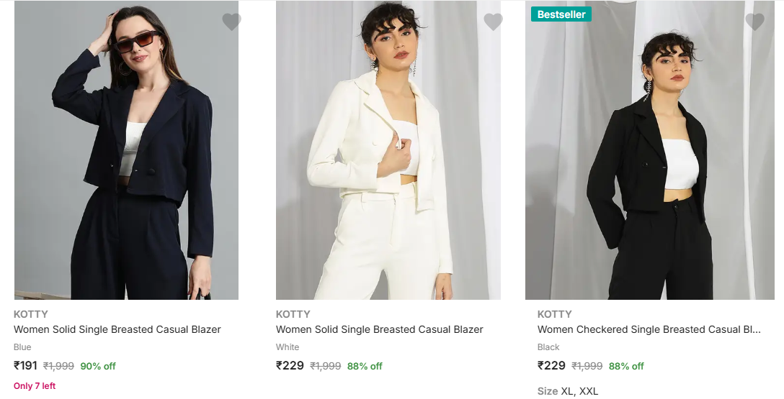Click the KOTTY brand above blue blazer
Screen dimensions: 784x399
(x=31, y=314)
